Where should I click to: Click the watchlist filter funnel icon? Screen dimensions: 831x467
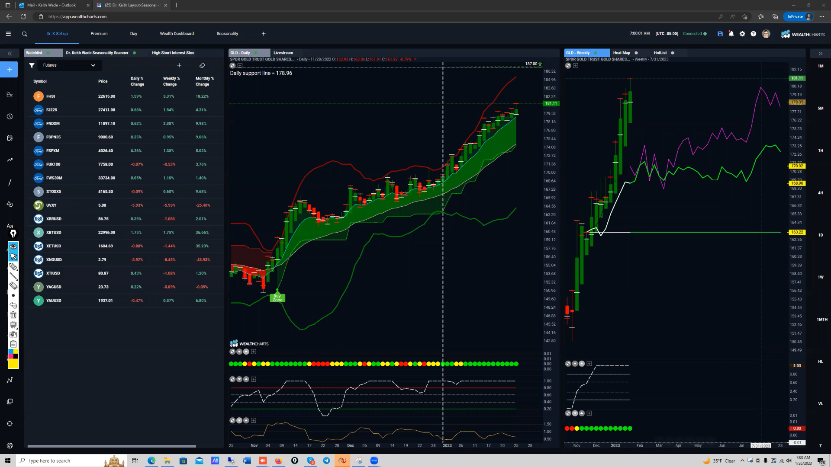click(x=32, y=65)
